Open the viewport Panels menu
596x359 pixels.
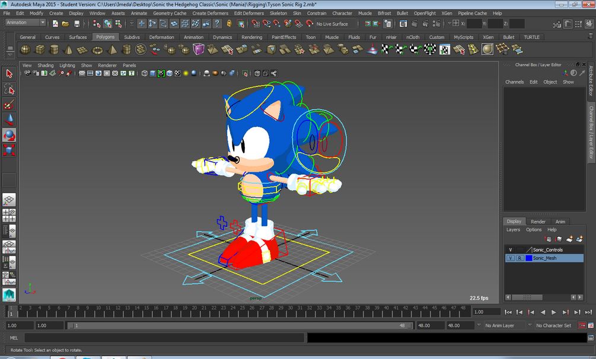pyautogui.click(x=129, y=65)
